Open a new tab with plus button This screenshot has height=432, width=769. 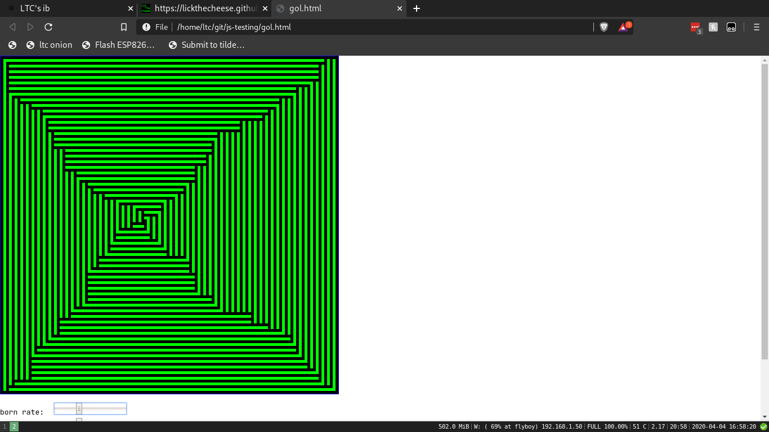pyautogui.click(x=417, y=8)
